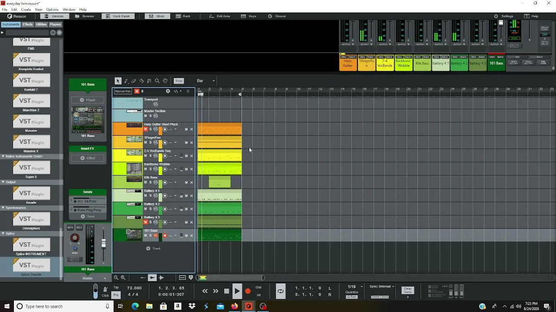Screen dimensions: 556x312
Task: Open the Options menu
Action: tap(52, 10)
